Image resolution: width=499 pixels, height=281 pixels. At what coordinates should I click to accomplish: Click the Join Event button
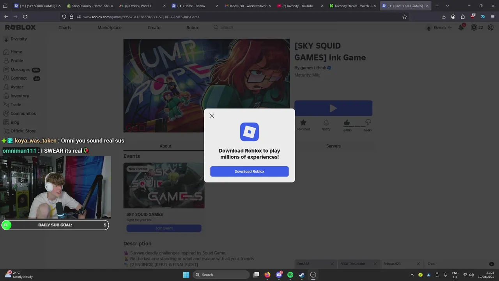click(x=164, y=228)
